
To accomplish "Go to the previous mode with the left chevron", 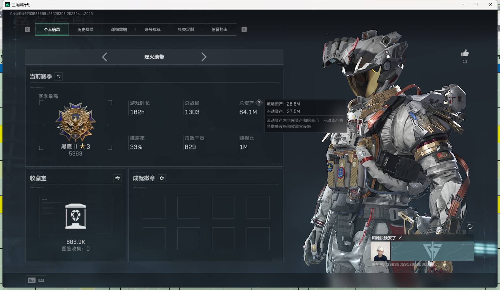I will (x=105, y=57).
